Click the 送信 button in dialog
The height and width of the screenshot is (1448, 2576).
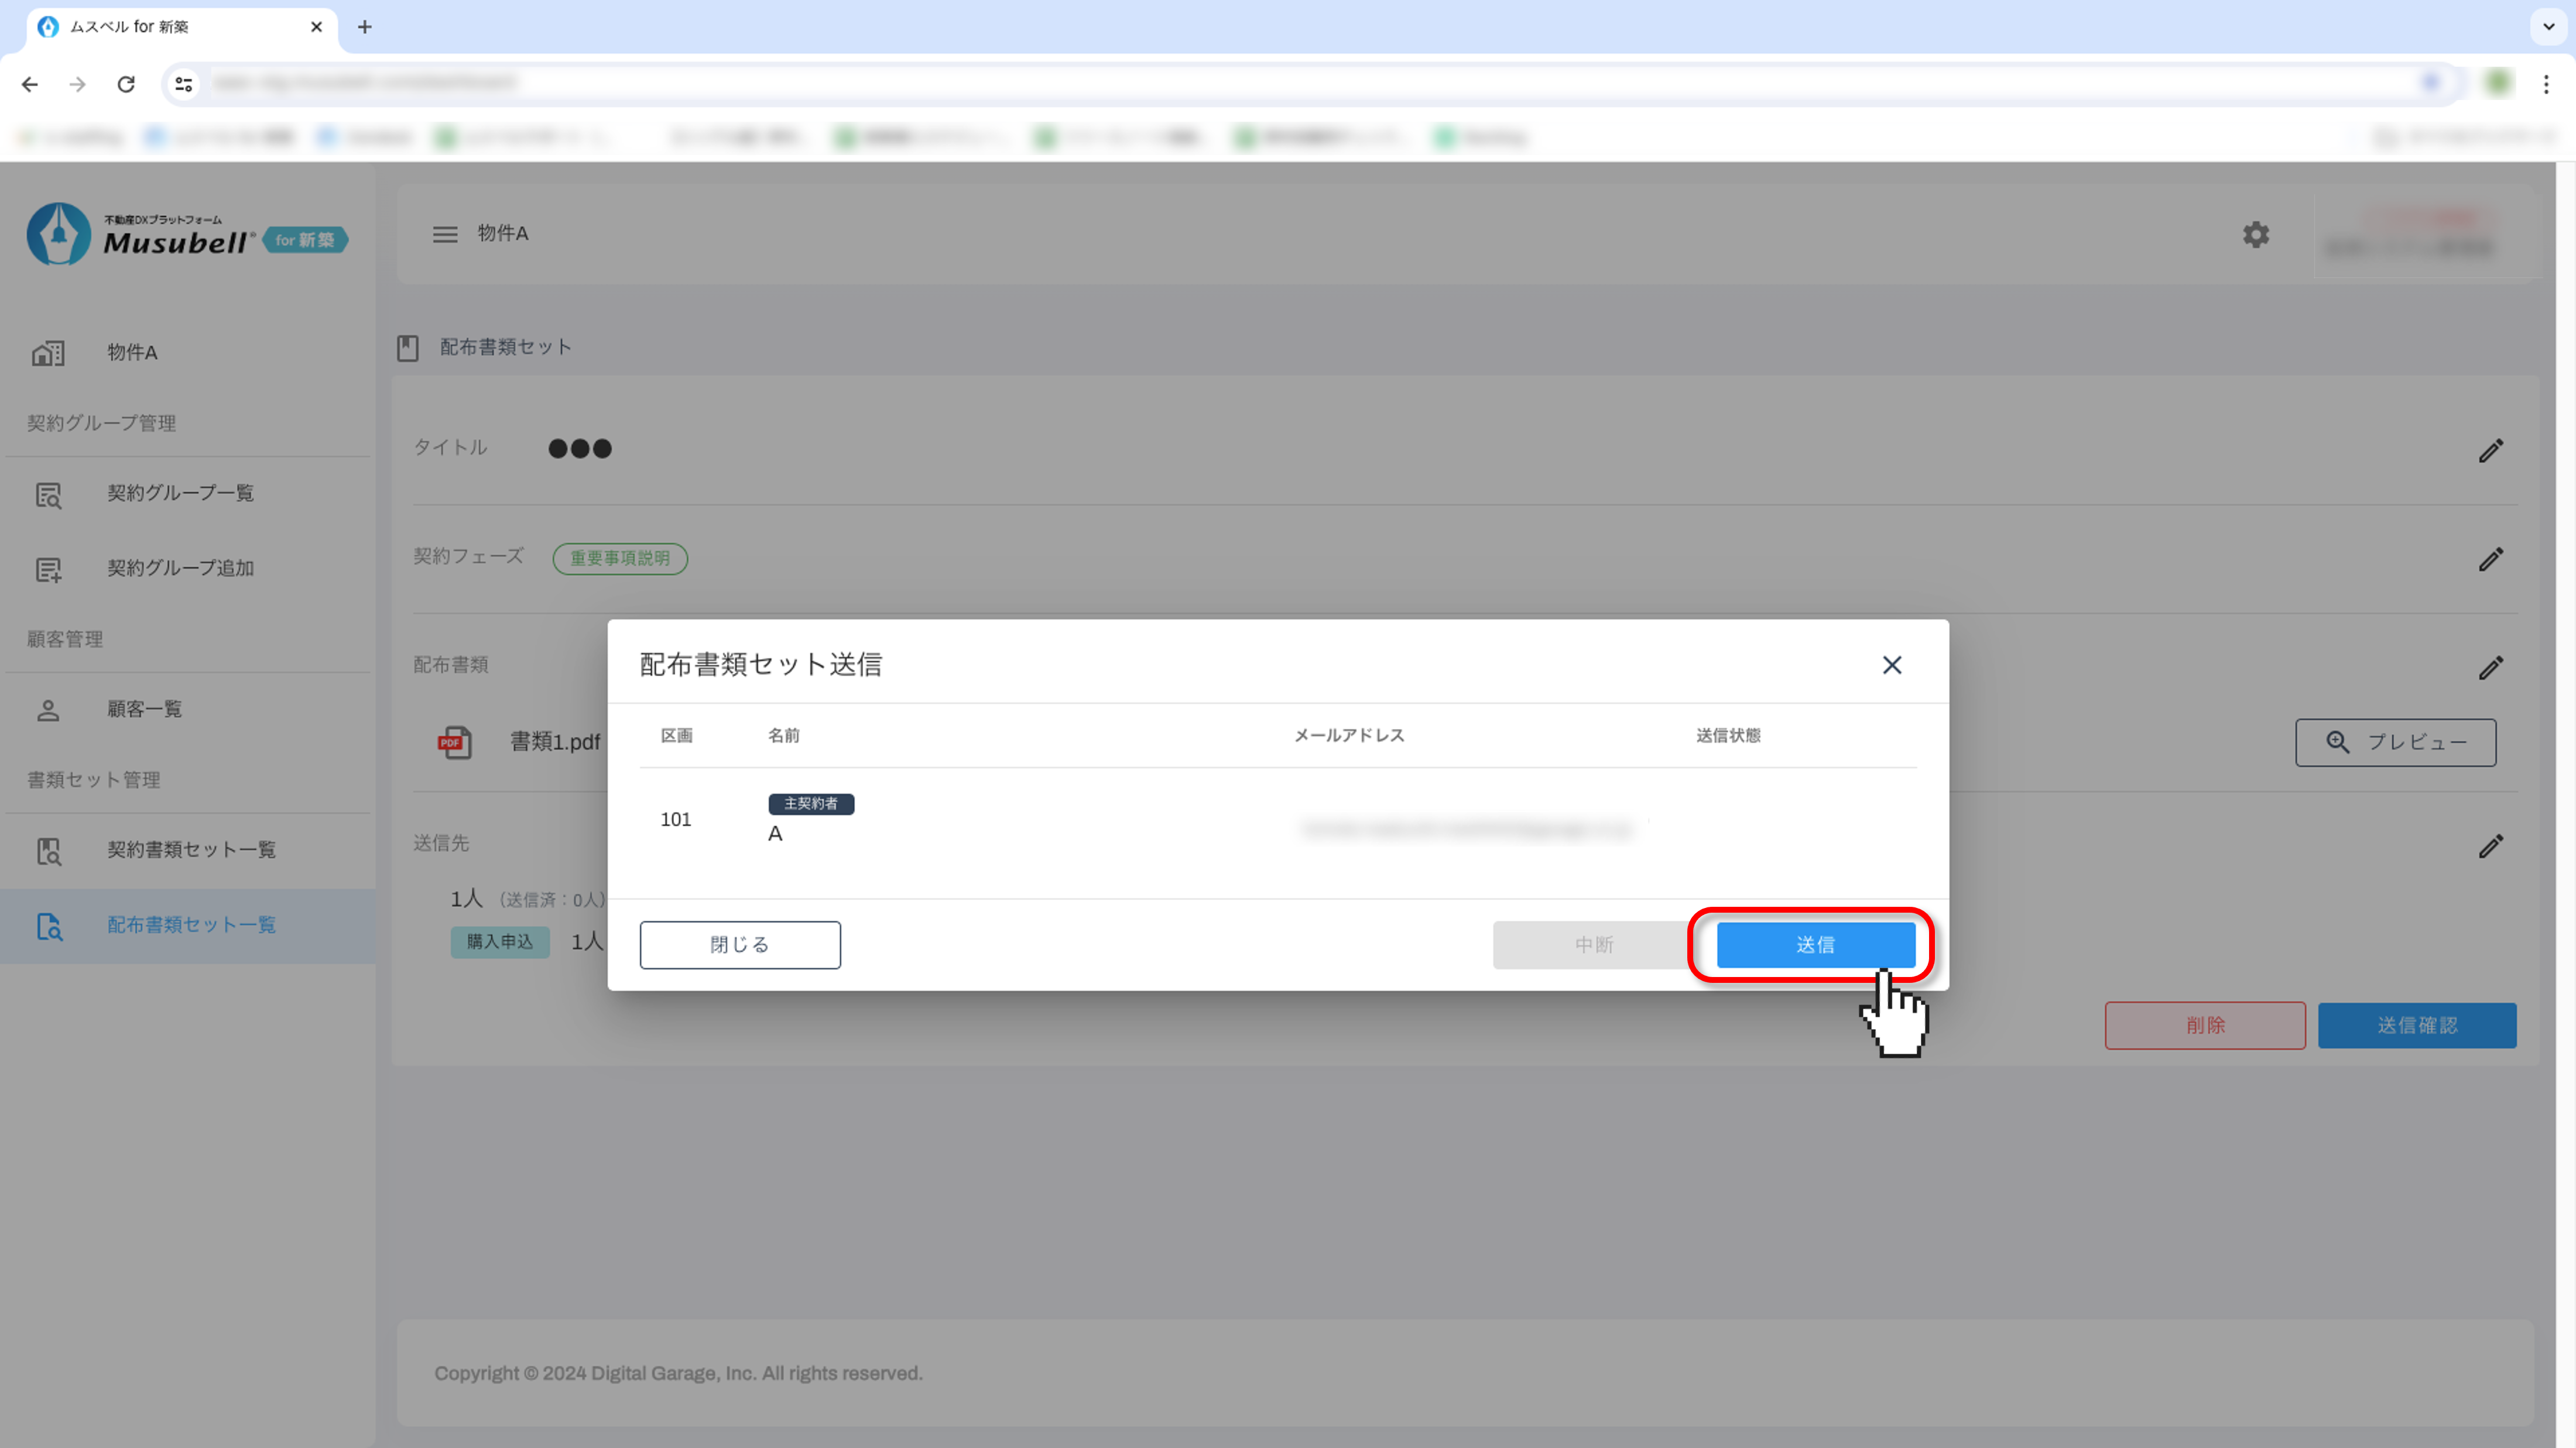(1815, 944)
